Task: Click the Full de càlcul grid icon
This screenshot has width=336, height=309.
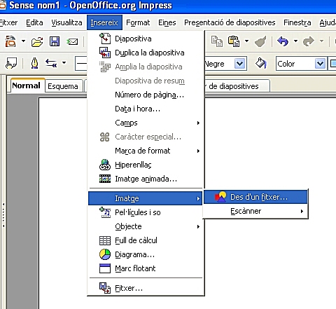Action: point(105,240)
